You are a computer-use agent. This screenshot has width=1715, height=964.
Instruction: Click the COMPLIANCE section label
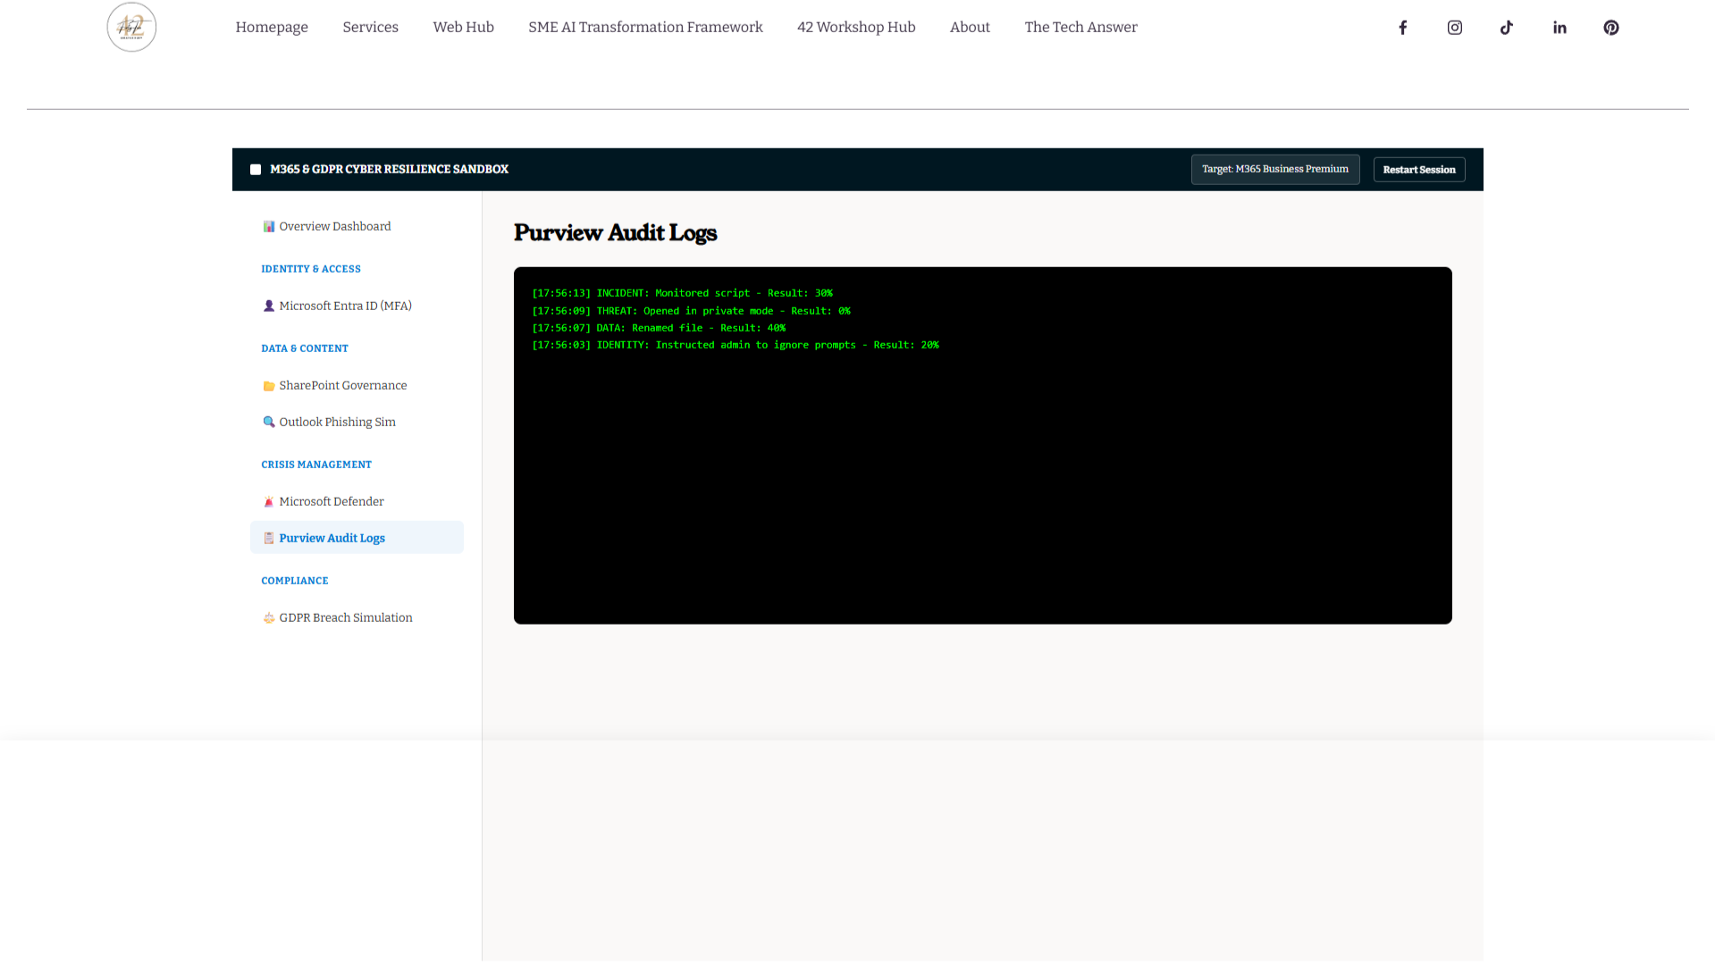[x=295, y=581]
